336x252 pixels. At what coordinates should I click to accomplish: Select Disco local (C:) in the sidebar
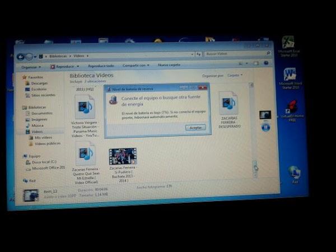pos(44,162)
